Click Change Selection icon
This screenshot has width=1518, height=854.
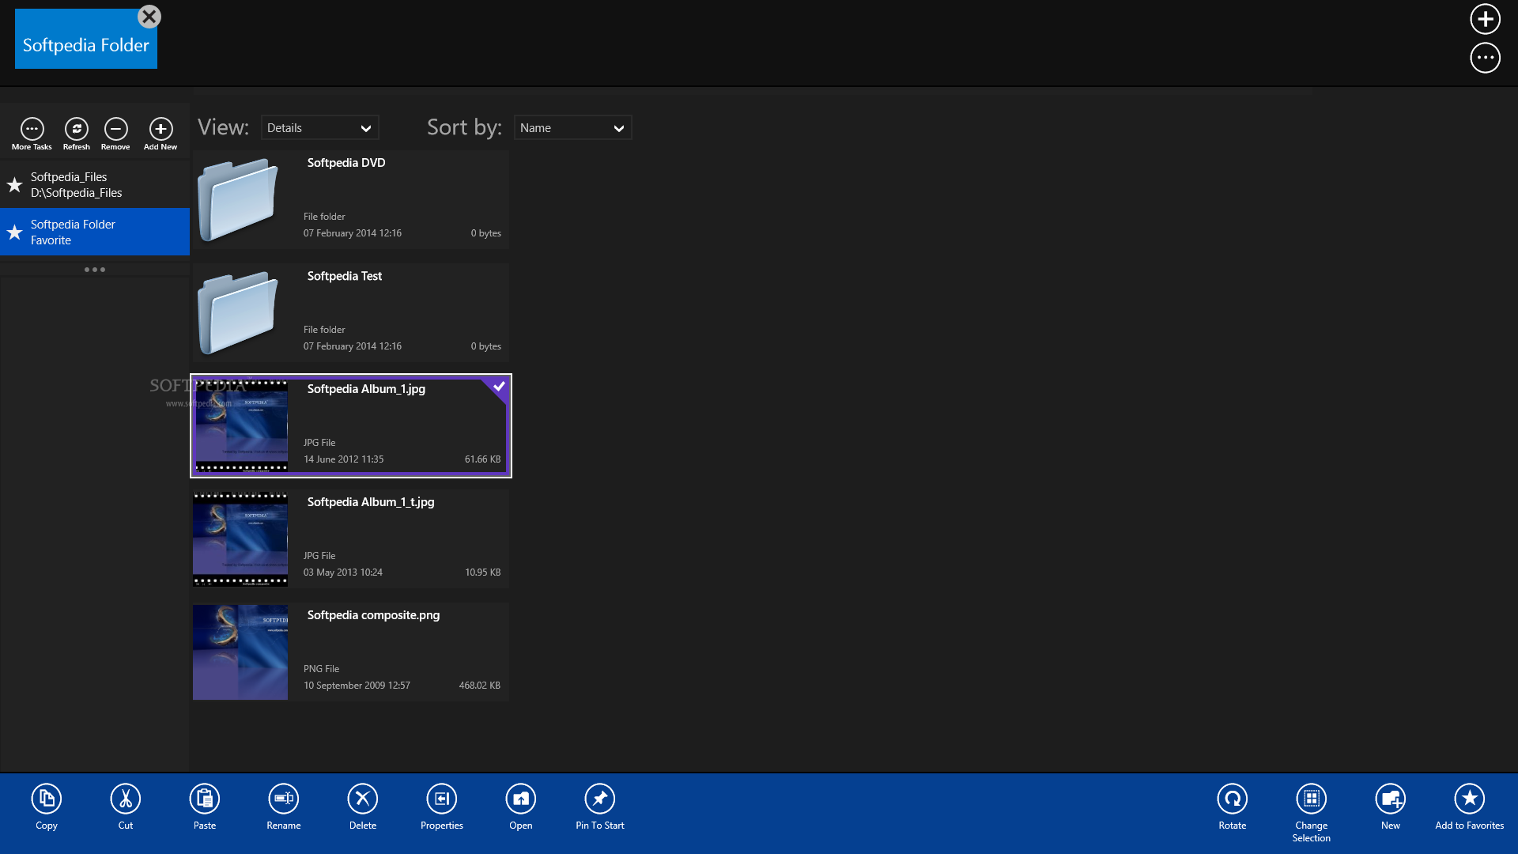pos(1312,799)
